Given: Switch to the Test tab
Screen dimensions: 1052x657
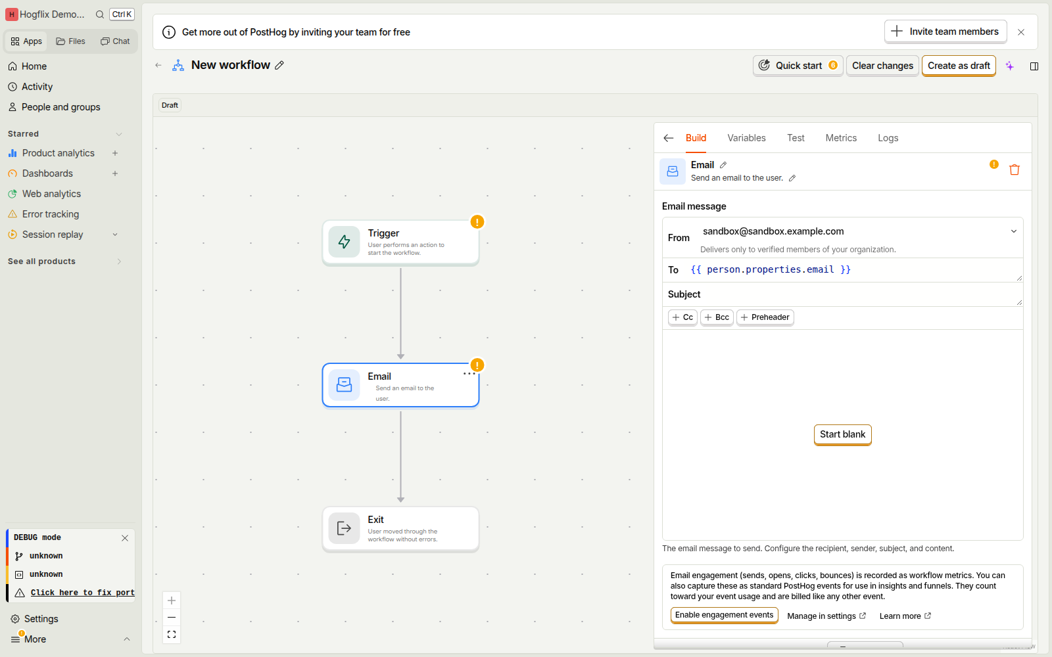Looking at the screenshot, I should [796, 138].
